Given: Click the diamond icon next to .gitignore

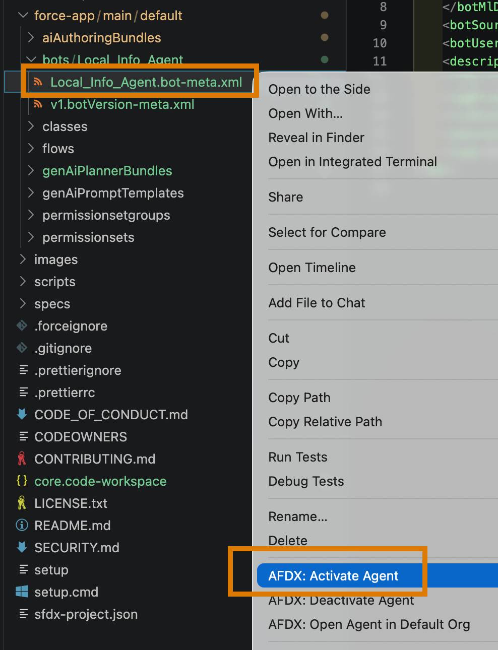Looking at the screenshot, I should click(21, 348).
